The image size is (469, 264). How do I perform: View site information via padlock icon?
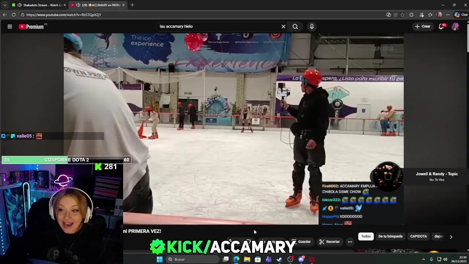pos(22,15)
